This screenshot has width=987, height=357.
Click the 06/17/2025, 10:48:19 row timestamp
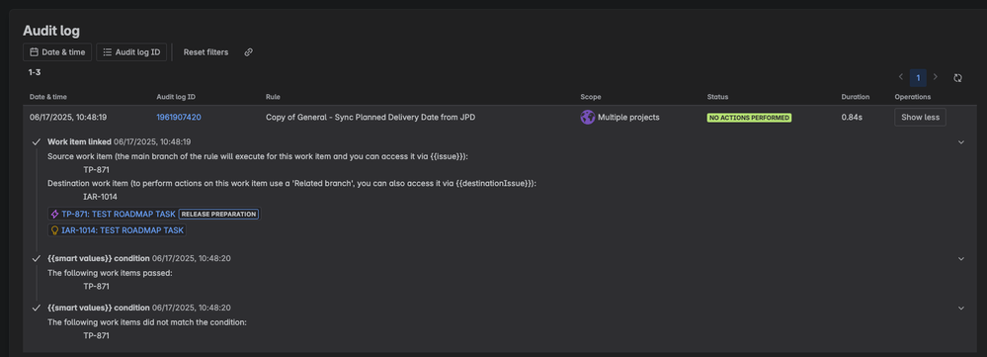pos(68,117)
